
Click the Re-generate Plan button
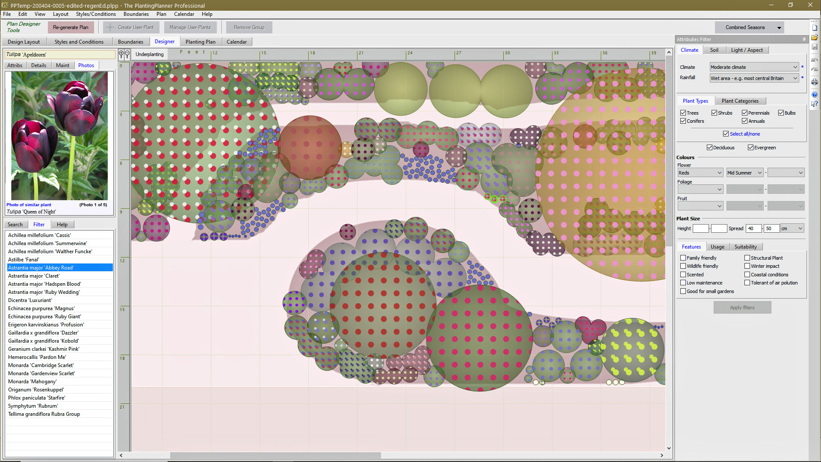[71, 27]
